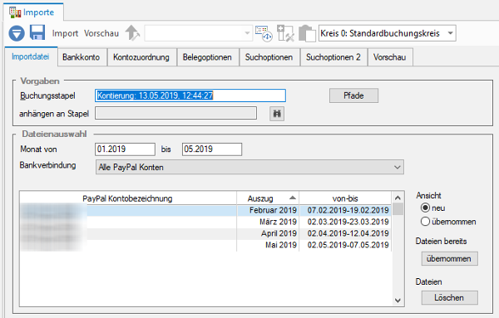Expand the empty toolbar combo box
499x318 pixels.
(x=247, y=33)
